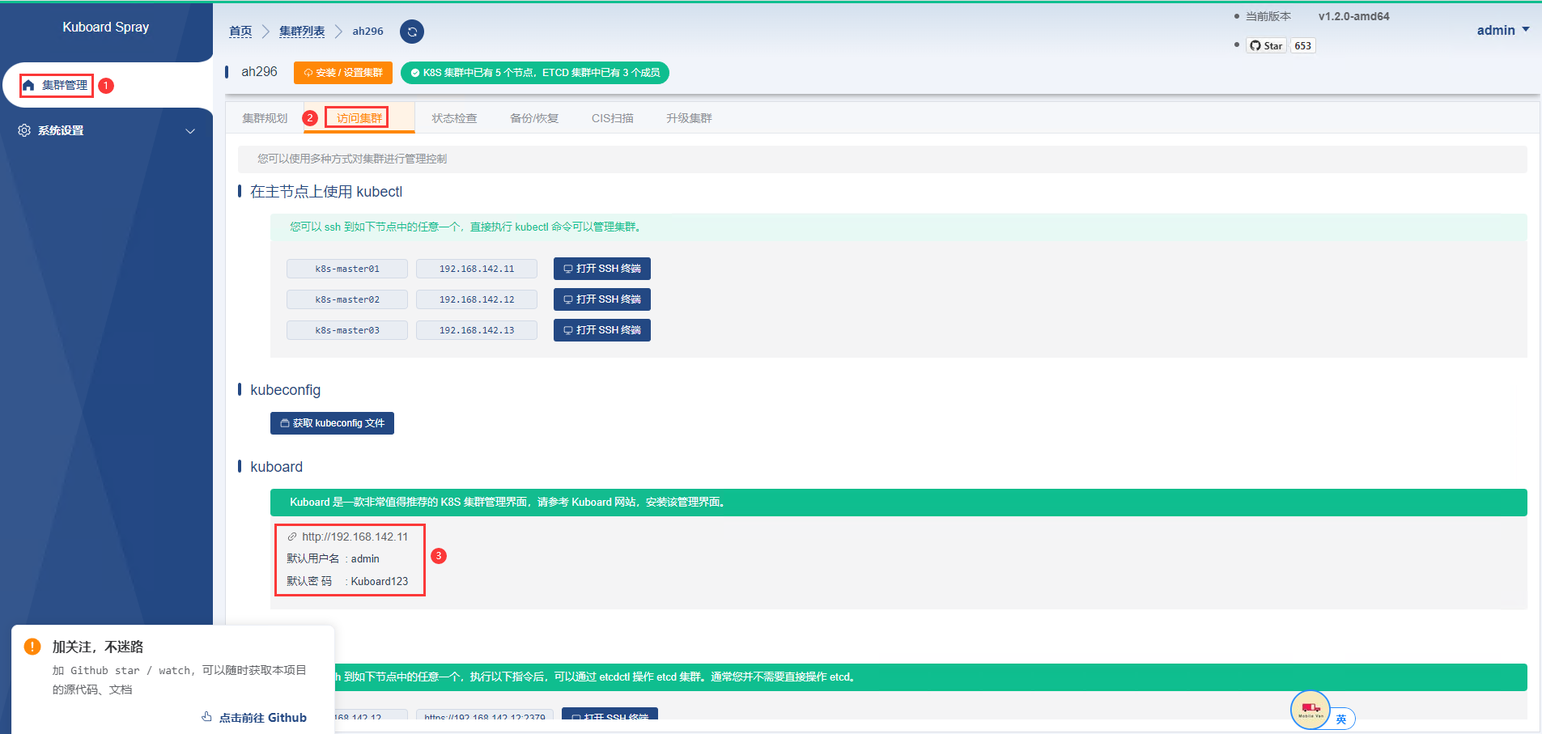
Task: Click the K8S cluster node status badge
Action: 535,73
